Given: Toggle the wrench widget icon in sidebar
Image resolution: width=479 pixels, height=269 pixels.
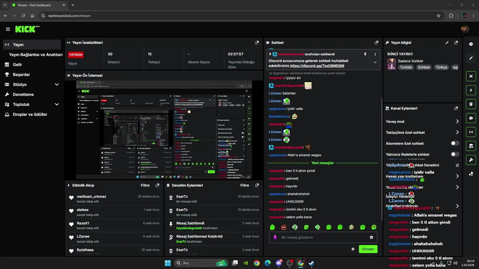Looking at the screenshot, I should coord(471,160).
